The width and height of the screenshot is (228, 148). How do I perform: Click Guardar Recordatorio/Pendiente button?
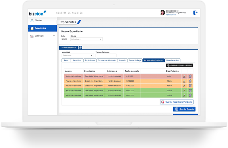point(177,102)
